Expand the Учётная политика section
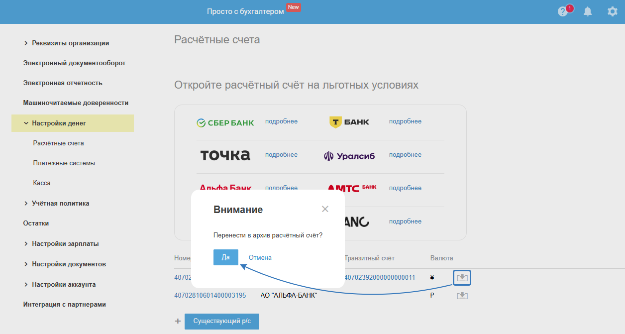Viewport: 625px width, 334px height. point(26,203)
